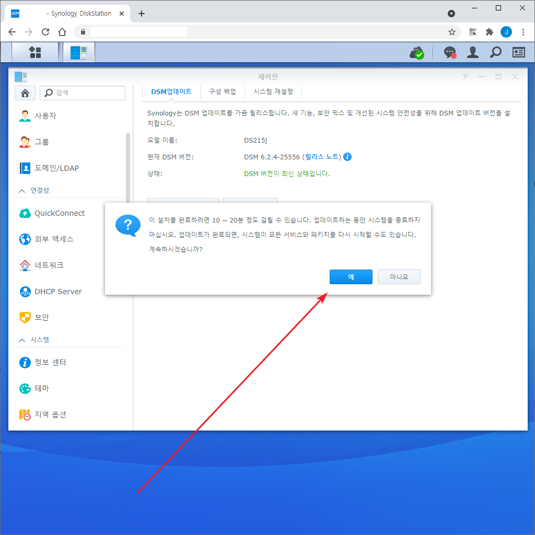Viewport: 535px width, 535px height.
Task: Open the Chrome profile avatar J
Action: pyautogui.click(x=506, y=32)
